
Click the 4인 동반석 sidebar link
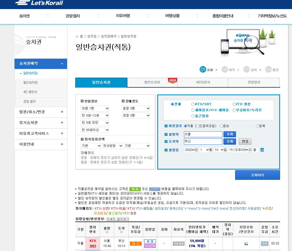30,92
